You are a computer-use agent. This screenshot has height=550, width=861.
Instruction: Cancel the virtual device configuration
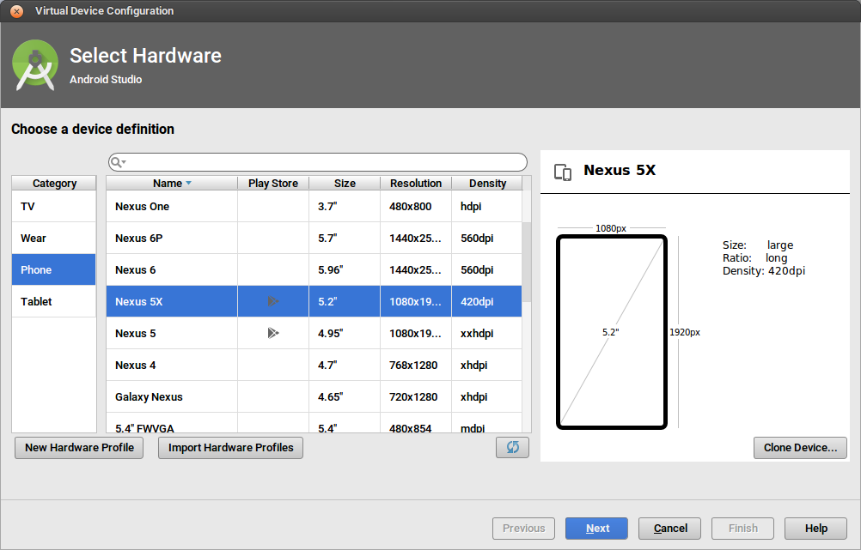[x=669, y=528]
